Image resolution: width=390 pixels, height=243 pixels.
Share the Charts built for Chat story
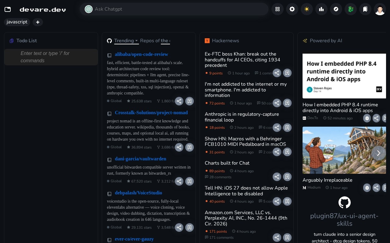click(277, 177)
